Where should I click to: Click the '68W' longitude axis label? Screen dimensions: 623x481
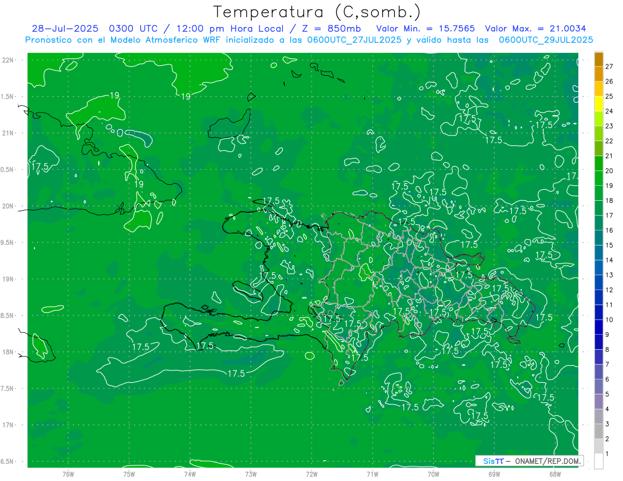555,474
